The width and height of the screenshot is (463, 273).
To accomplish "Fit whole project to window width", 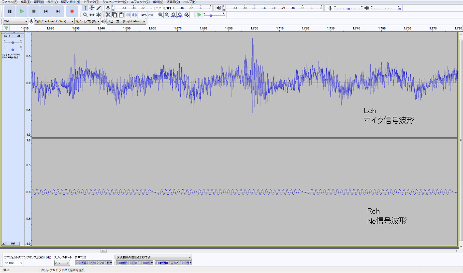I will (x=180, y=15).
